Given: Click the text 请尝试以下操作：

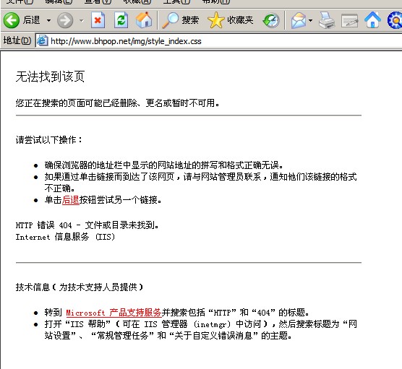Looking at the screenshot, I should pyautogui.click(x=49, y=140).
